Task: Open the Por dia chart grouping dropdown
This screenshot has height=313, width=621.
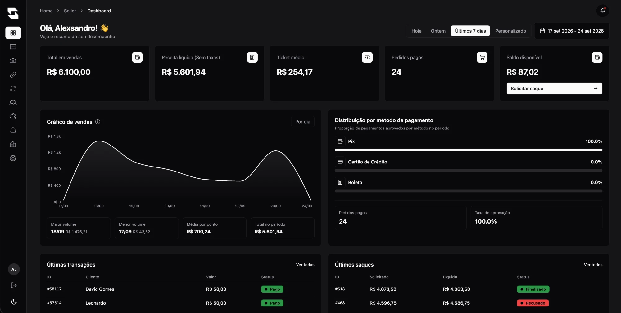Action: click(303, 122)
